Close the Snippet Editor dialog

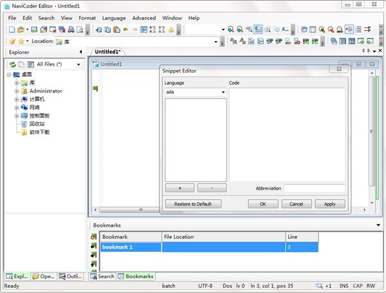coord(339,69)
